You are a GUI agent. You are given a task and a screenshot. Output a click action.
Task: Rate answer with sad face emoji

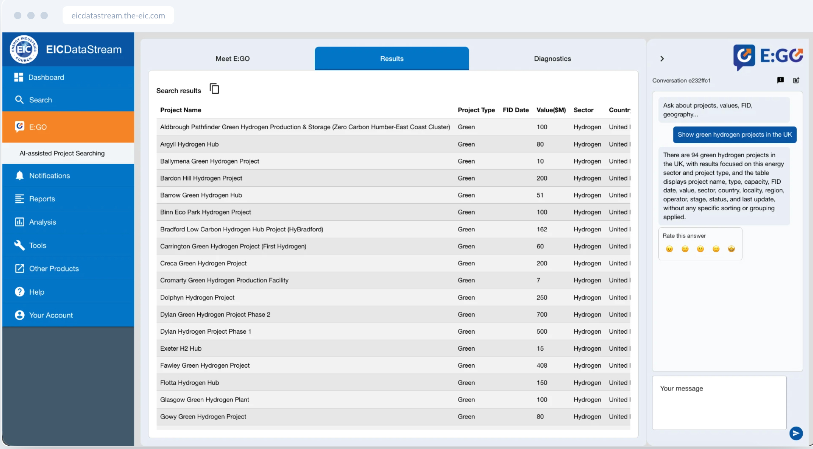click(685, 249)
